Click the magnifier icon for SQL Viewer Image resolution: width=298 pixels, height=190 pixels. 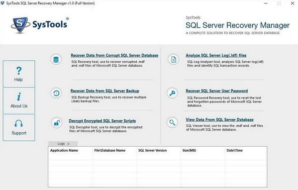click(x=172, y=122)
